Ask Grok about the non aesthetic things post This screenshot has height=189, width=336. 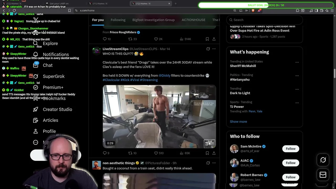tap(208, 163)
